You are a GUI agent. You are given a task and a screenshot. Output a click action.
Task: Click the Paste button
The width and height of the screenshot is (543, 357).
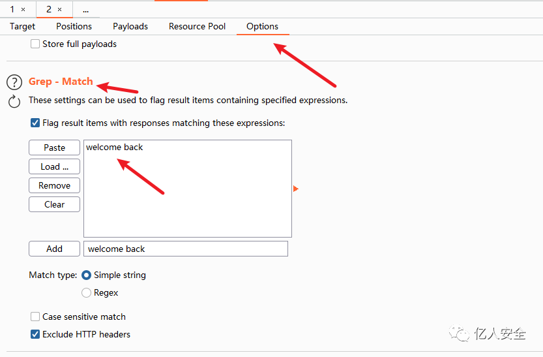54,147
